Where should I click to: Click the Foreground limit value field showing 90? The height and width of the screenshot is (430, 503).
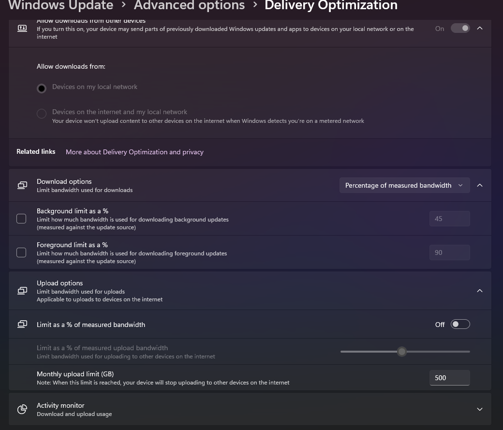click(449, 252)
